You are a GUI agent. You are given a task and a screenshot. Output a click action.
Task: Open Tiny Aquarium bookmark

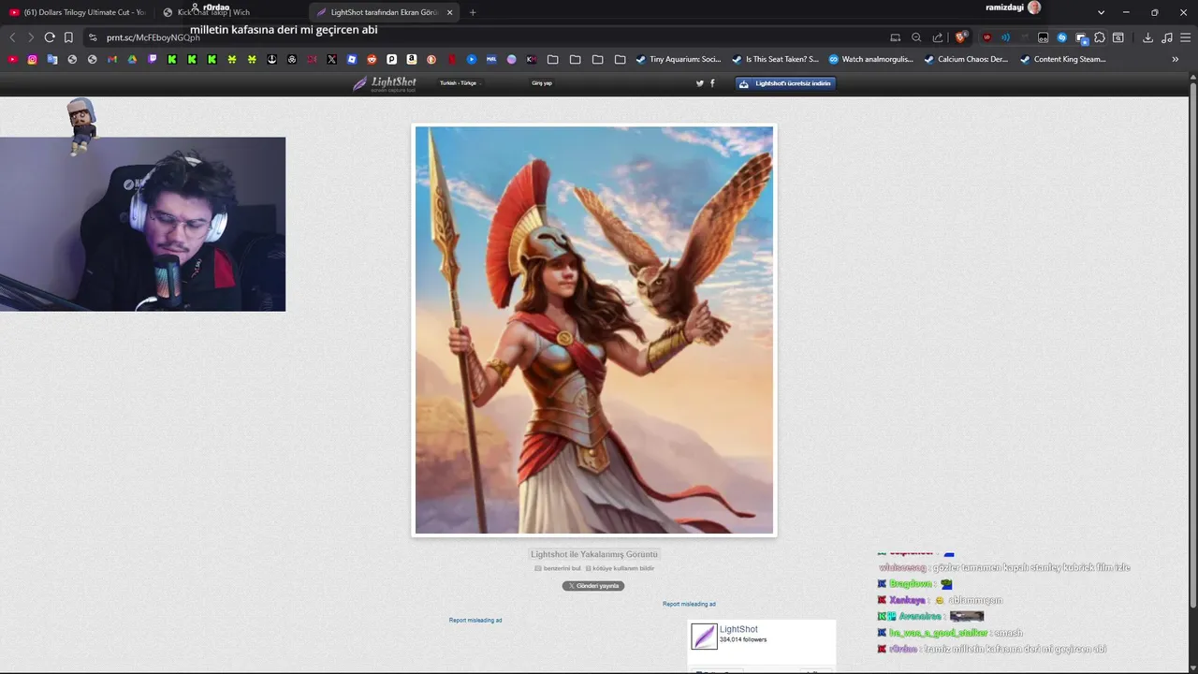pos(678,59)
